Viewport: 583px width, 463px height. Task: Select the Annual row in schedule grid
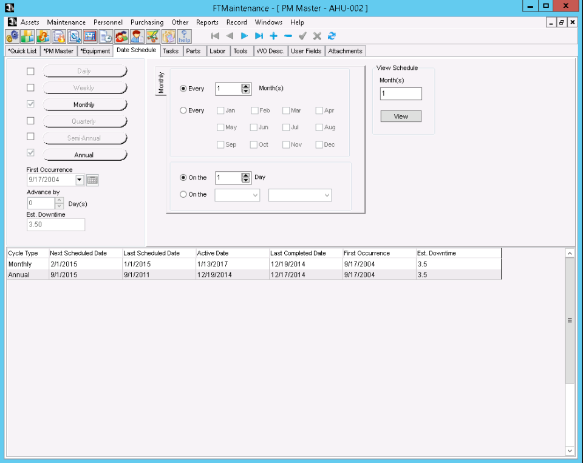click(254, 275)
